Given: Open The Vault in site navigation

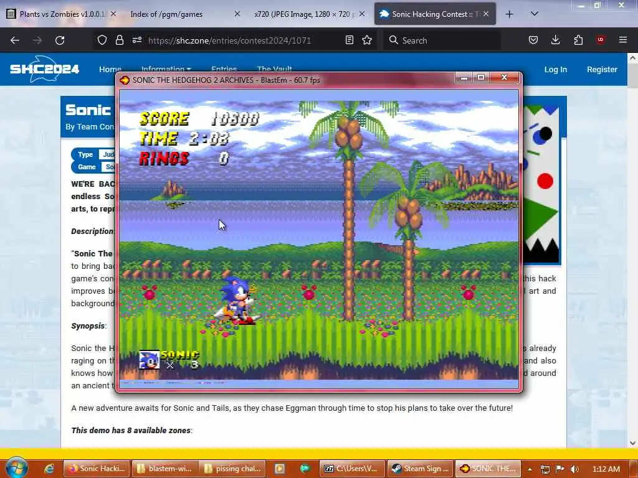Looking at the screenshot, I should pyautogui.click(x=275, y=69).
